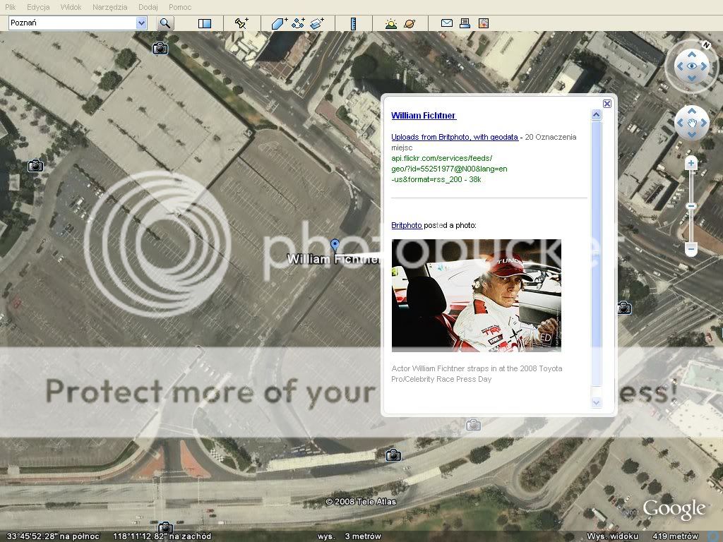Select the add polygon tool
Viewport: 723px width, 542px height.
pos(280,23)
